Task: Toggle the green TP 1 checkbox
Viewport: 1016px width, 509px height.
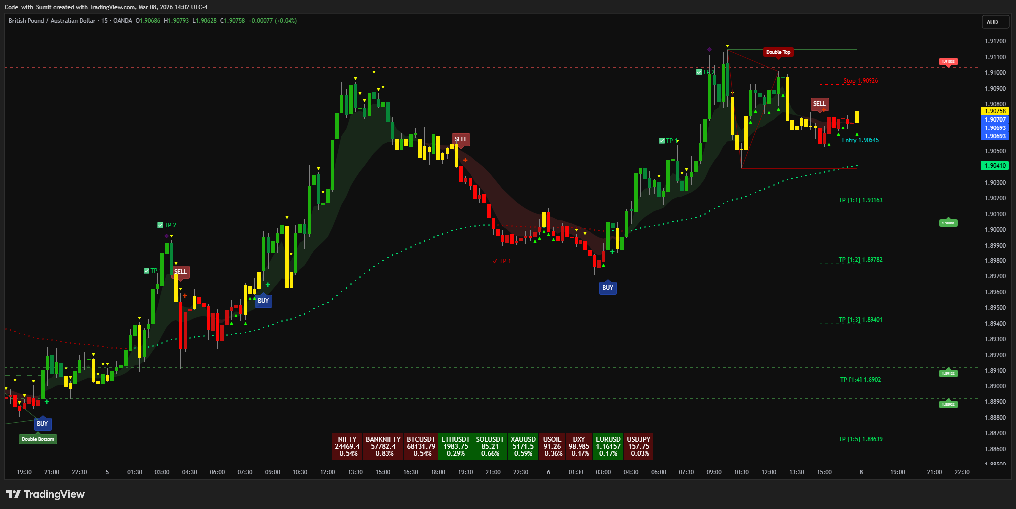Action: [x=662, y=141]
